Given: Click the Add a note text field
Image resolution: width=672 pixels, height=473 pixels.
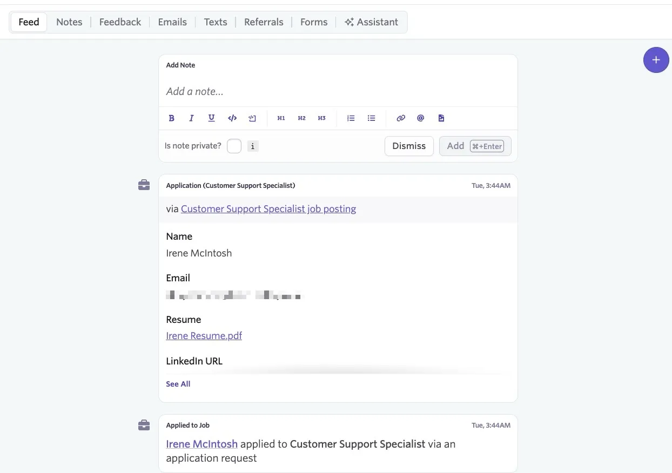Looking at the screenshot, I should [338, 91].
